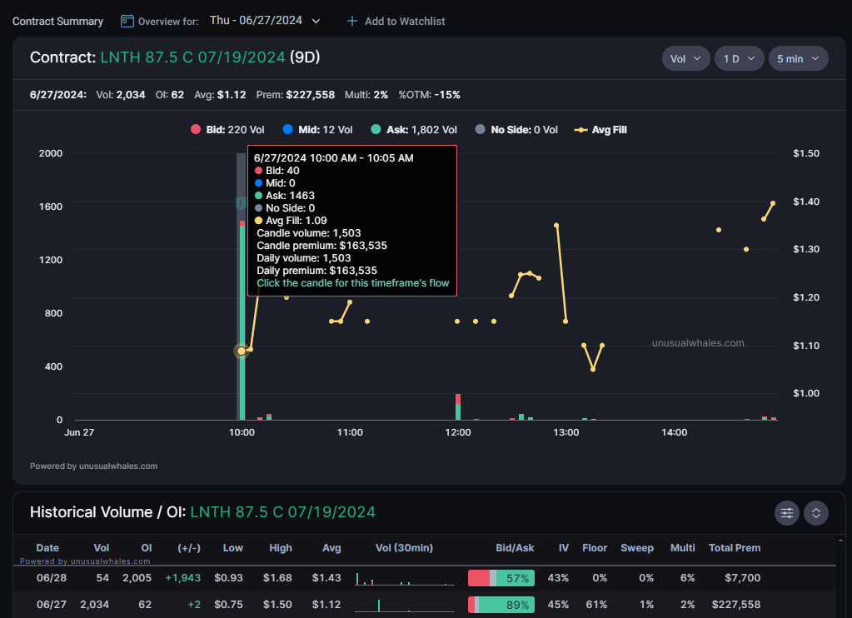Open the Thu - 06/27/2024 date selector
The image size is (852, 618).
coord(265,21)
